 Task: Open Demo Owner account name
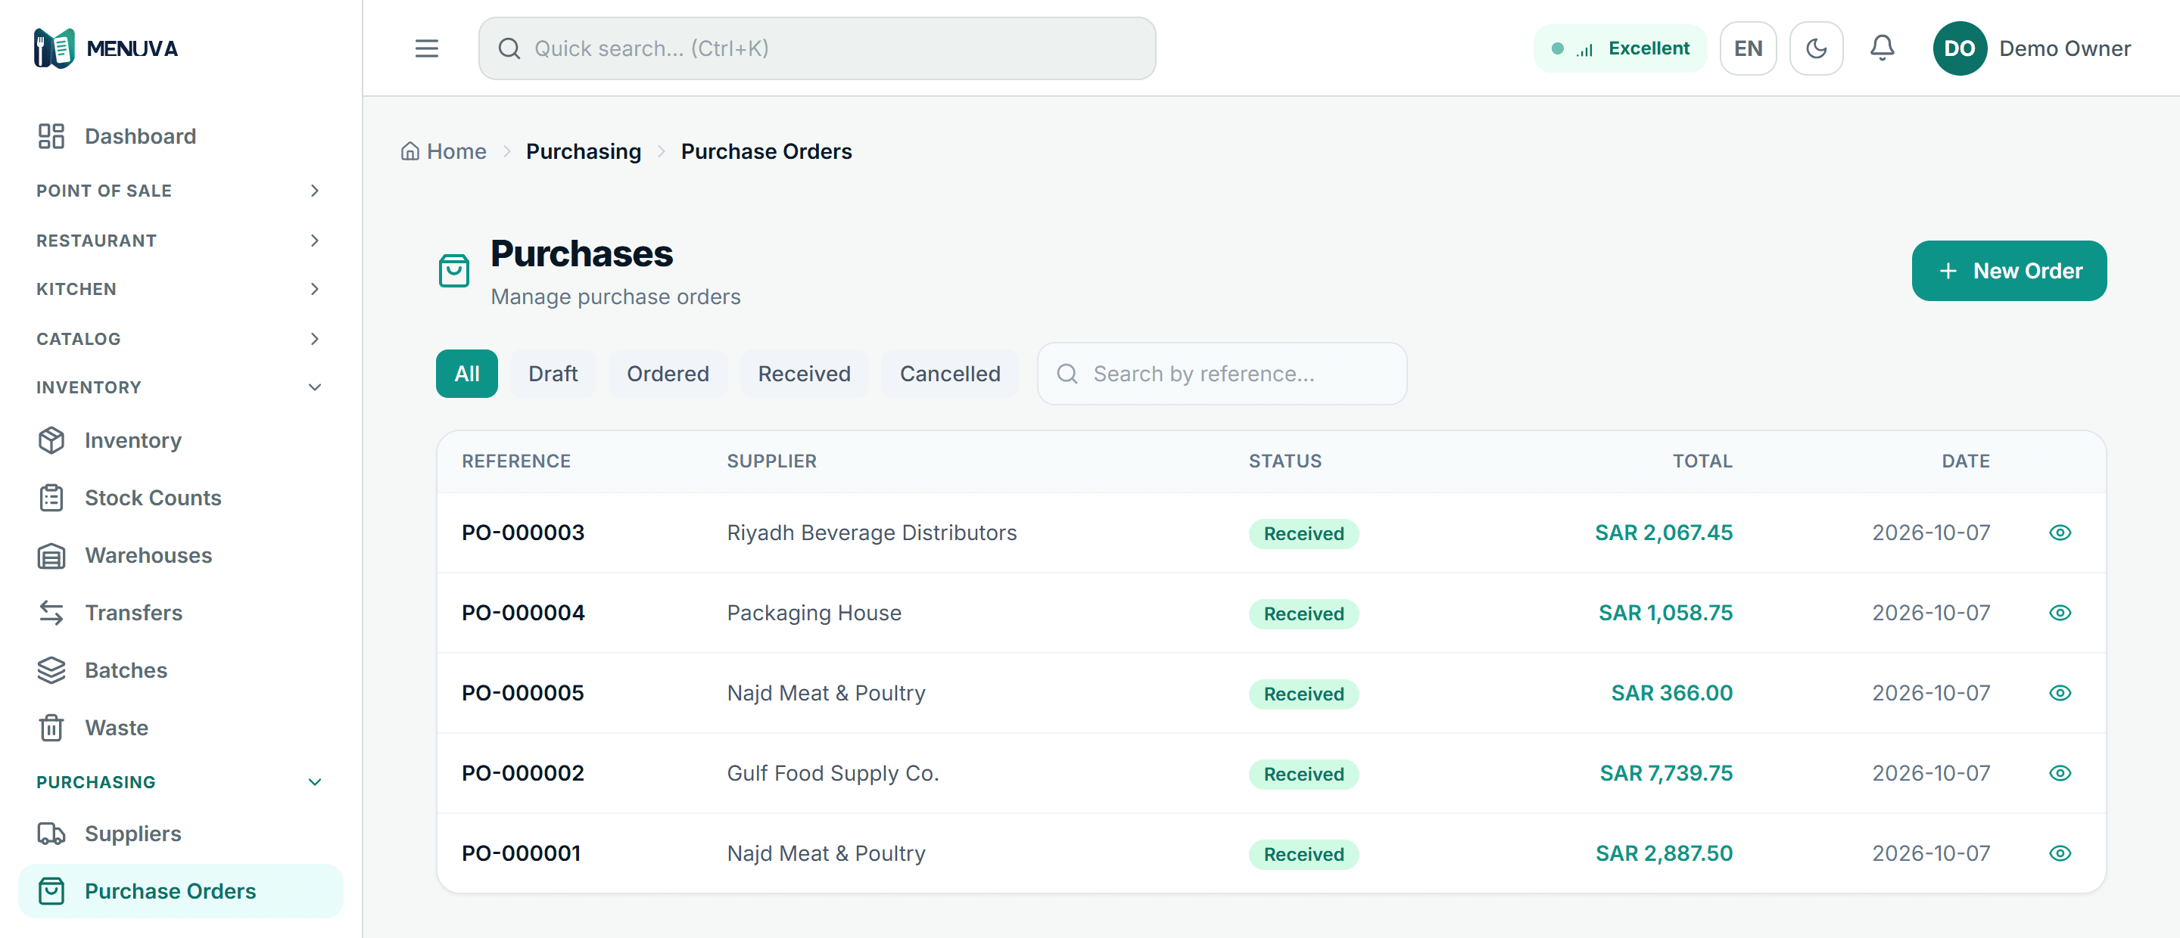tap(2064, 48)
